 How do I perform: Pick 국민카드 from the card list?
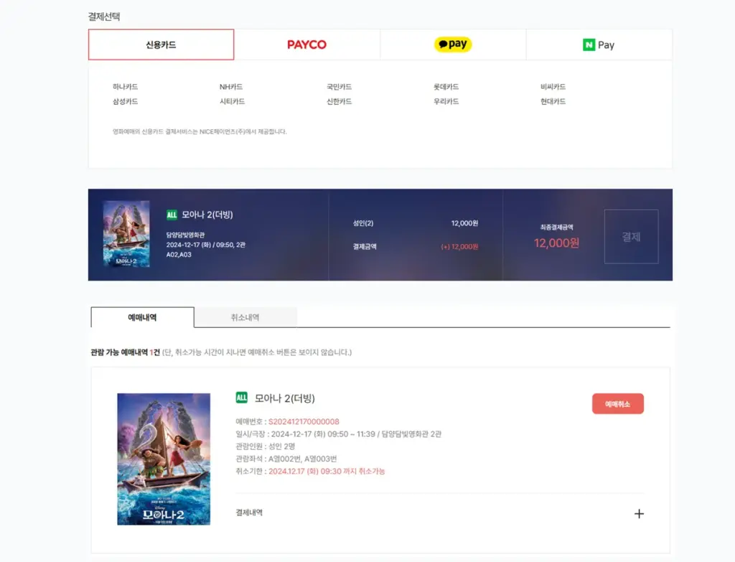click(x=339, y=87)
